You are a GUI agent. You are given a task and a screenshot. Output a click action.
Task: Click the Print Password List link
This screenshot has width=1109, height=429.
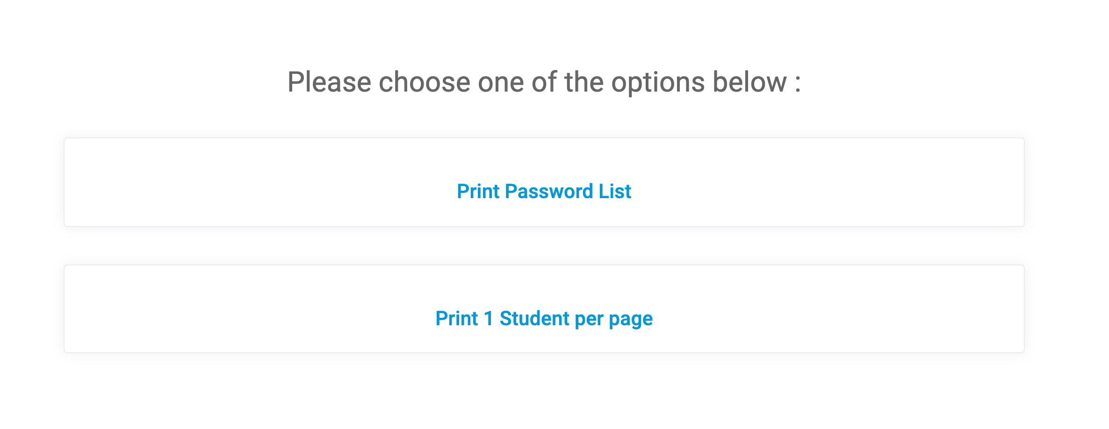tap(544, 192)
